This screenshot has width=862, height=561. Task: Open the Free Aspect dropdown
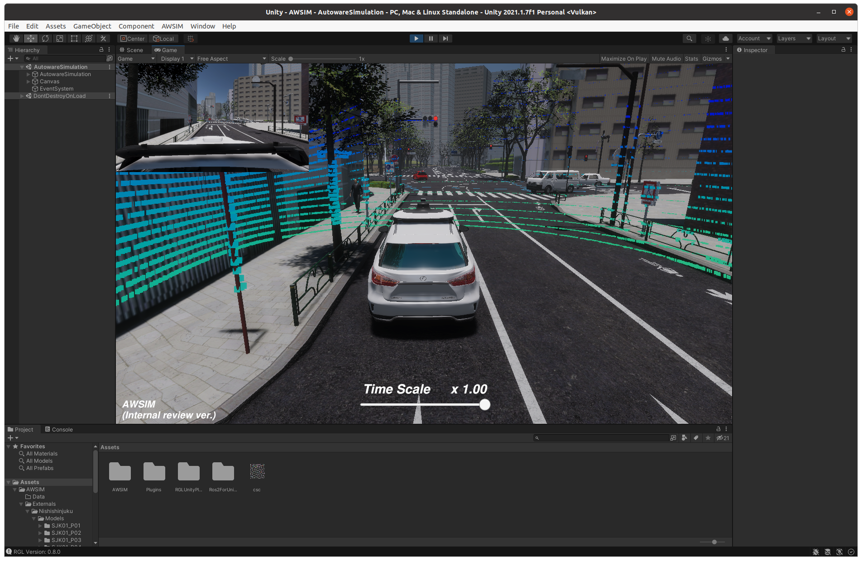(231, 58)
